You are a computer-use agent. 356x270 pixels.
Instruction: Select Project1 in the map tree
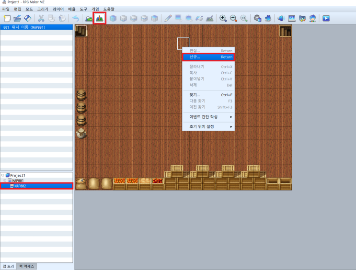pyautogui.click(x=18, y=175)
